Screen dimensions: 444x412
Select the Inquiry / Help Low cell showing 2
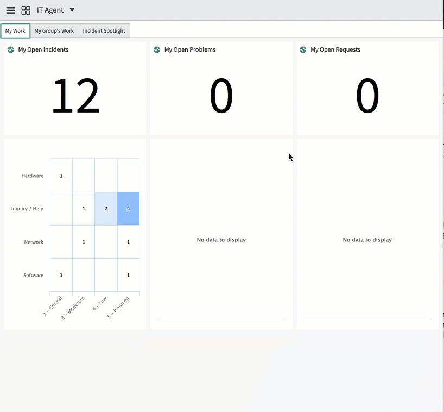pyautogui.click(x=106, y=209)
